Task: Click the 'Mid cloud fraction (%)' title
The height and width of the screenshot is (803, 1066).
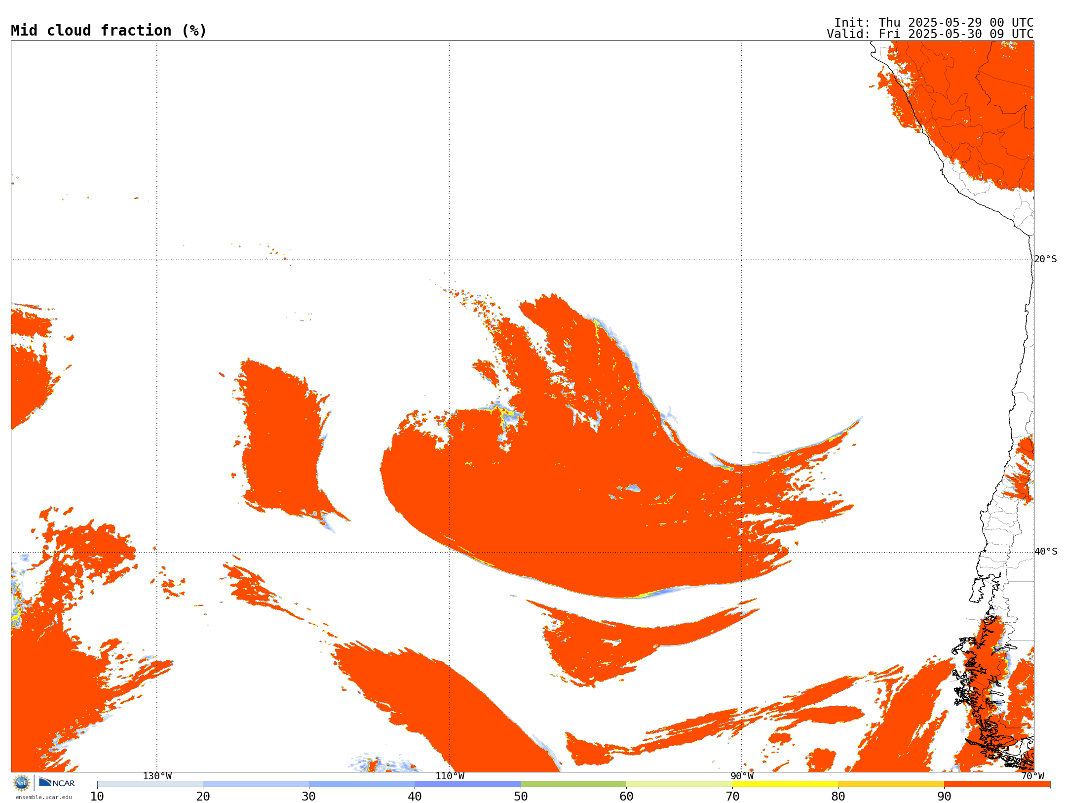Action: [x=109, y=31]
